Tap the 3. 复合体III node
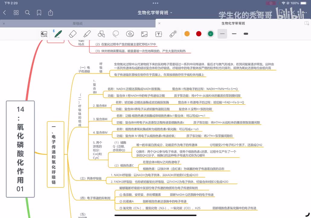311x218 pixels. 100,119
